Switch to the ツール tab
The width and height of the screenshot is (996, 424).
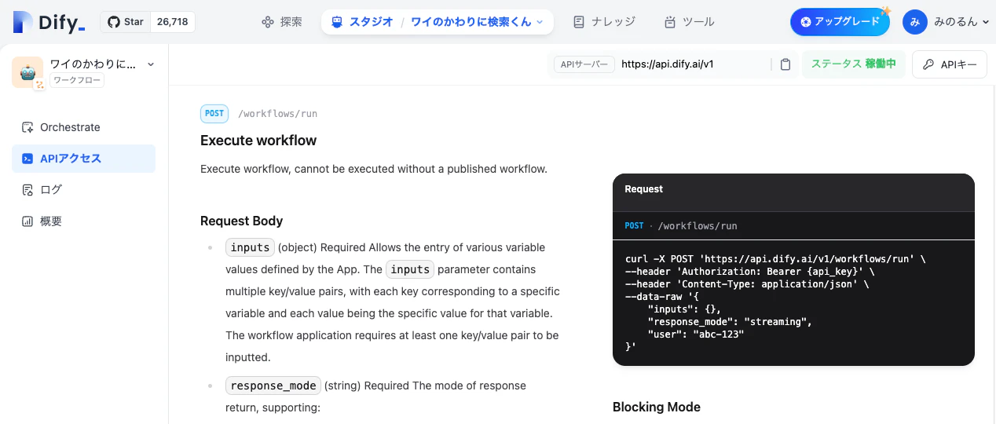point(690,22)
